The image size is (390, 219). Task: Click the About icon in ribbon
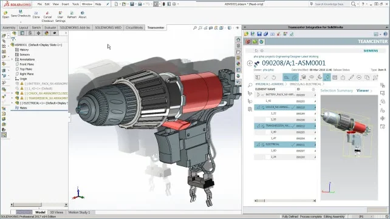83,15
